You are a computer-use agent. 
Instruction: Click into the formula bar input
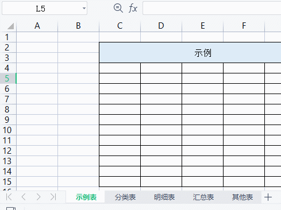tap(212, 8)
